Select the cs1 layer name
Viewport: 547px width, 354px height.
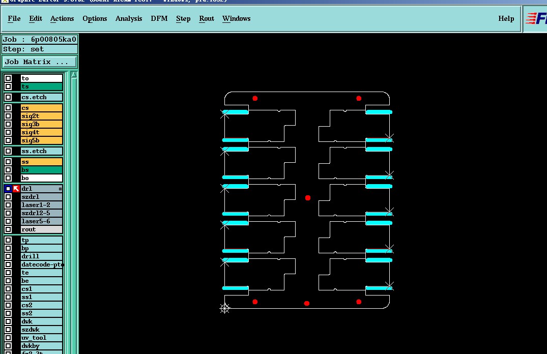42,289
